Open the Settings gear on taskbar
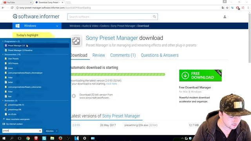 [85, 138]
